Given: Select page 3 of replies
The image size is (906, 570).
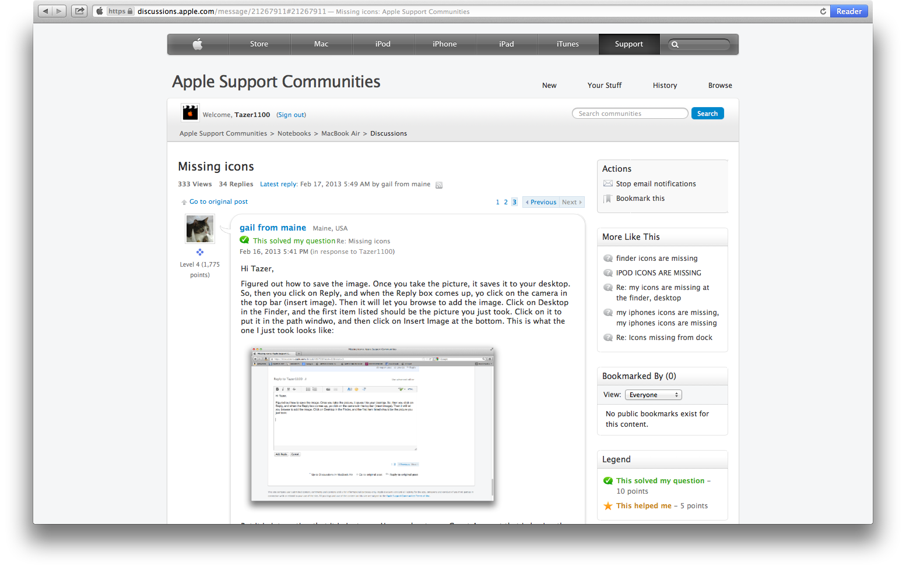Looking at the screenshot, I should 514,203.
